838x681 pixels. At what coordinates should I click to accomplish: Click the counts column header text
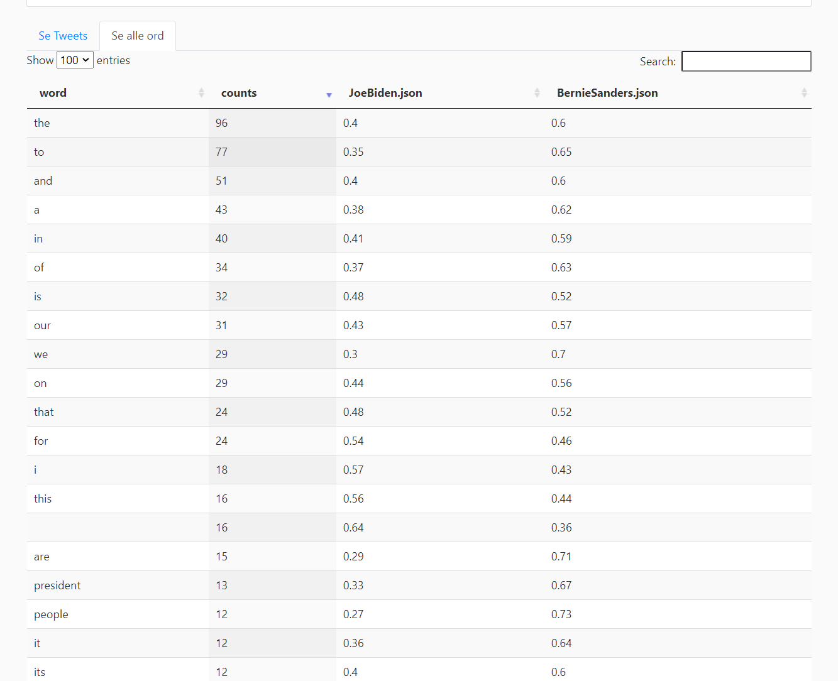239,93
